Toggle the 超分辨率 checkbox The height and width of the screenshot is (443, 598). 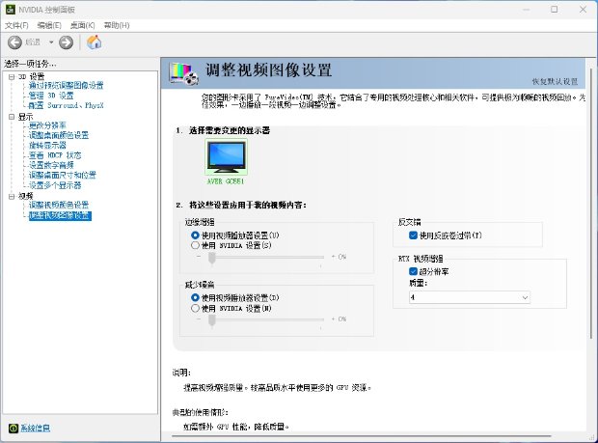[413, 271]
